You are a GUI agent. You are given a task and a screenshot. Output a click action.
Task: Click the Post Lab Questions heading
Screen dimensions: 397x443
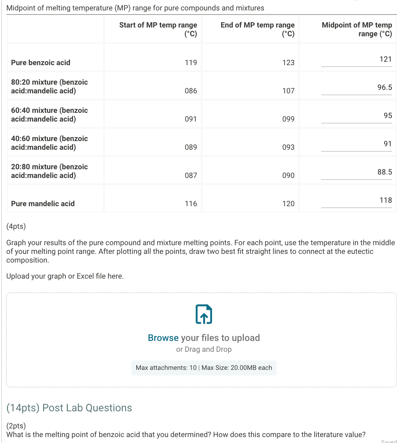click(69, 408)
